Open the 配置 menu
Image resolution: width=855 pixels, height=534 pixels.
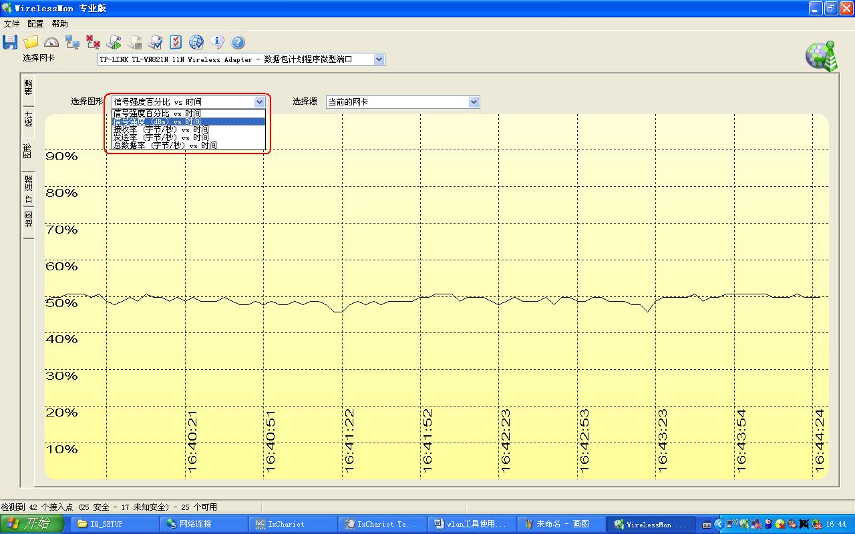(35, 23)
